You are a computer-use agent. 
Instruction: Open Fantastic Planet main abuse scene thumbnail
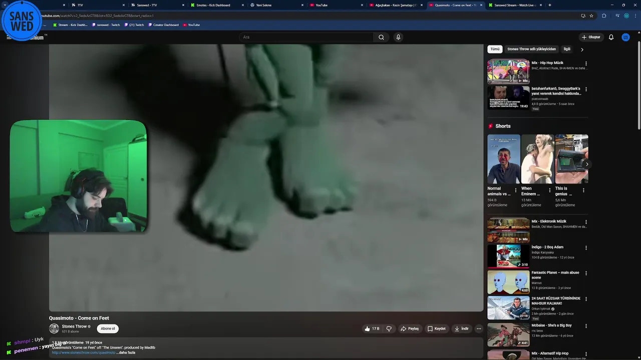coord(508,282)
